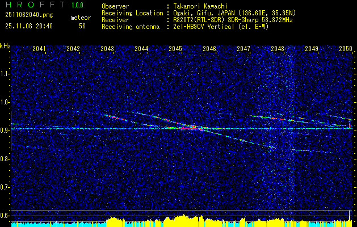357x227 pixels.
Task: Click the 0.7 frequency axis label
Action: (5, 187)
